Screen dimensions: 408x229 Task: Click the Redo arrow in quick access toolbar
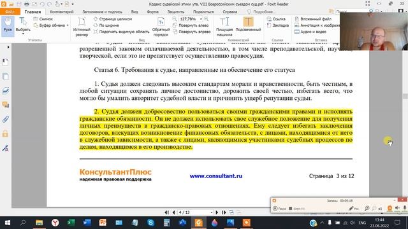50,4
